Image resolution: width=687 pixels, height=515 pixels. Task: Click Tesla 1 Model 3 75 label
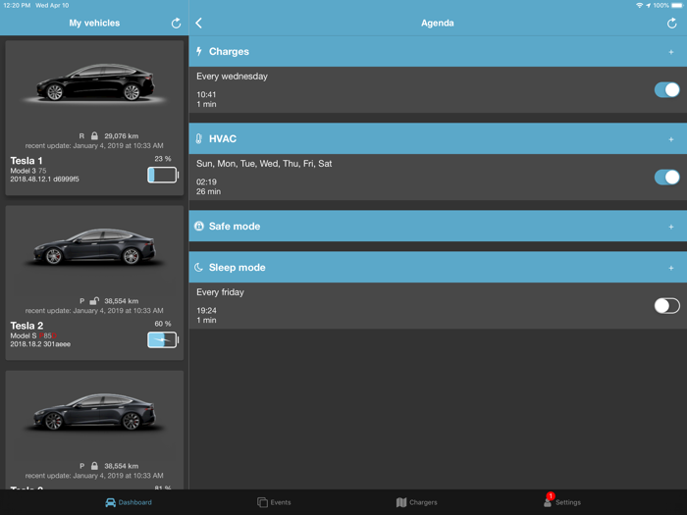coord(28,171)
